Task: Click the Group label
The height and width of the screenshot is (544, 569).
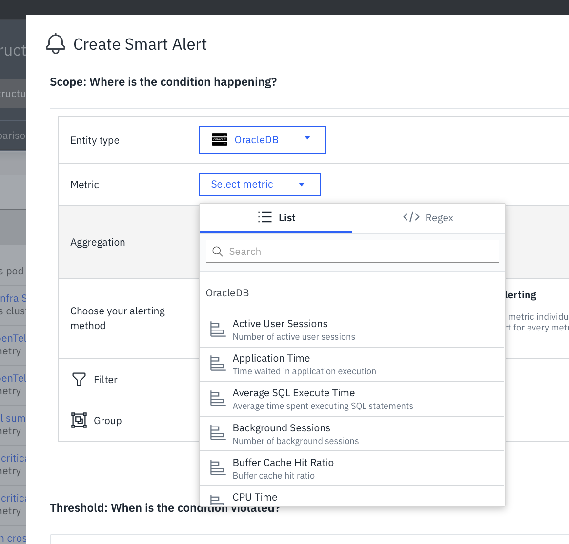Action: click(x=107, y=421)
